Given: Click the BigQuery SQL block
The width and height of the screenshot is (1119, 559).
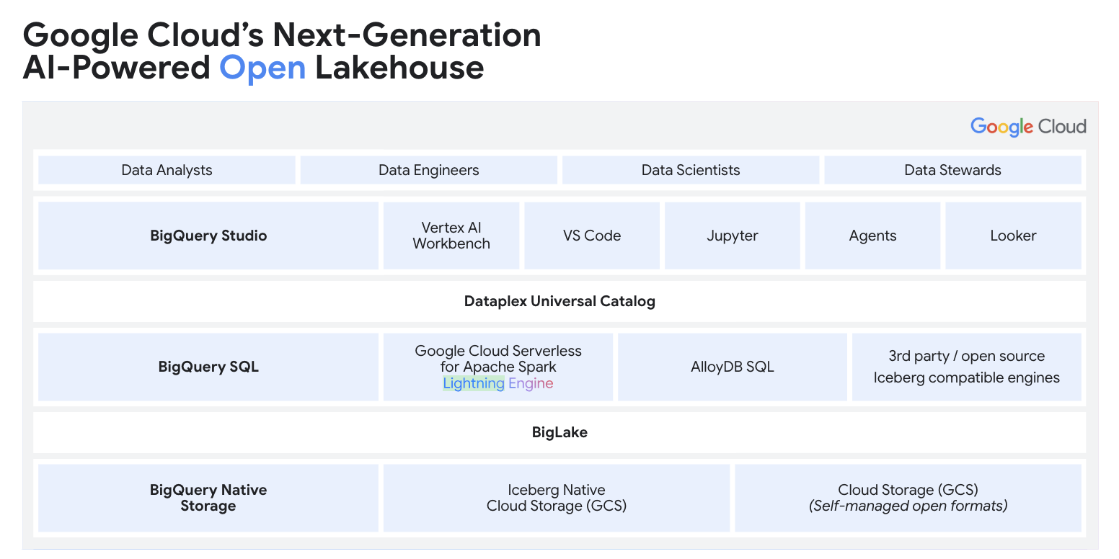Looking at the screenshot, I should coord(208,367).
